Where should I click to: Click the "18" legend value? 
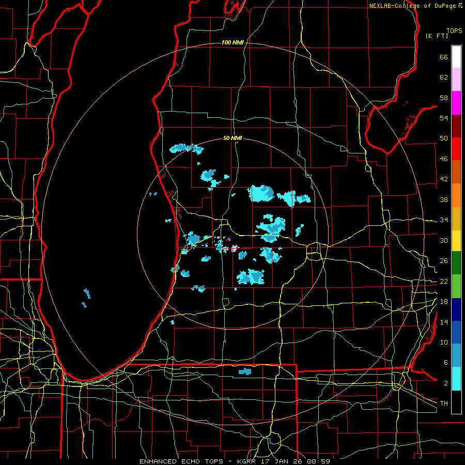tap(444, 302)
